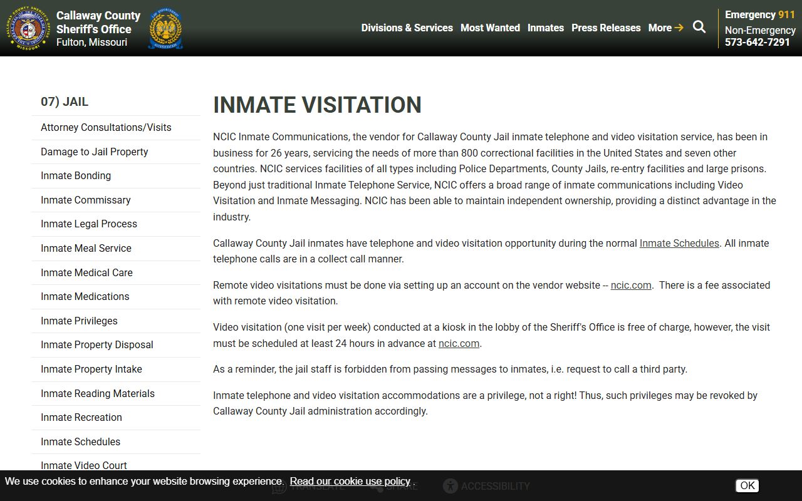Click the Callaway County Sheriff's Office seal logo
Viewport: 802px width, 501px height.
[28, 28]
